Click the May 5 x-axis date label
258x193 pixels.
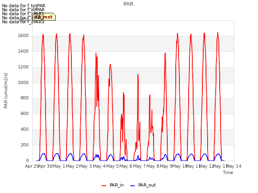point(112,166)
